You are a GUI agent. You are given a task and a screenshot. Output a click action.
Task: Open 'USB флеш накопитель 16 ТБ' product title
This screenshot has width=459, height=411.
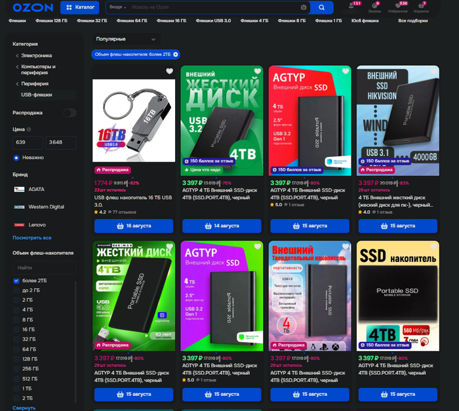[133, 201]
